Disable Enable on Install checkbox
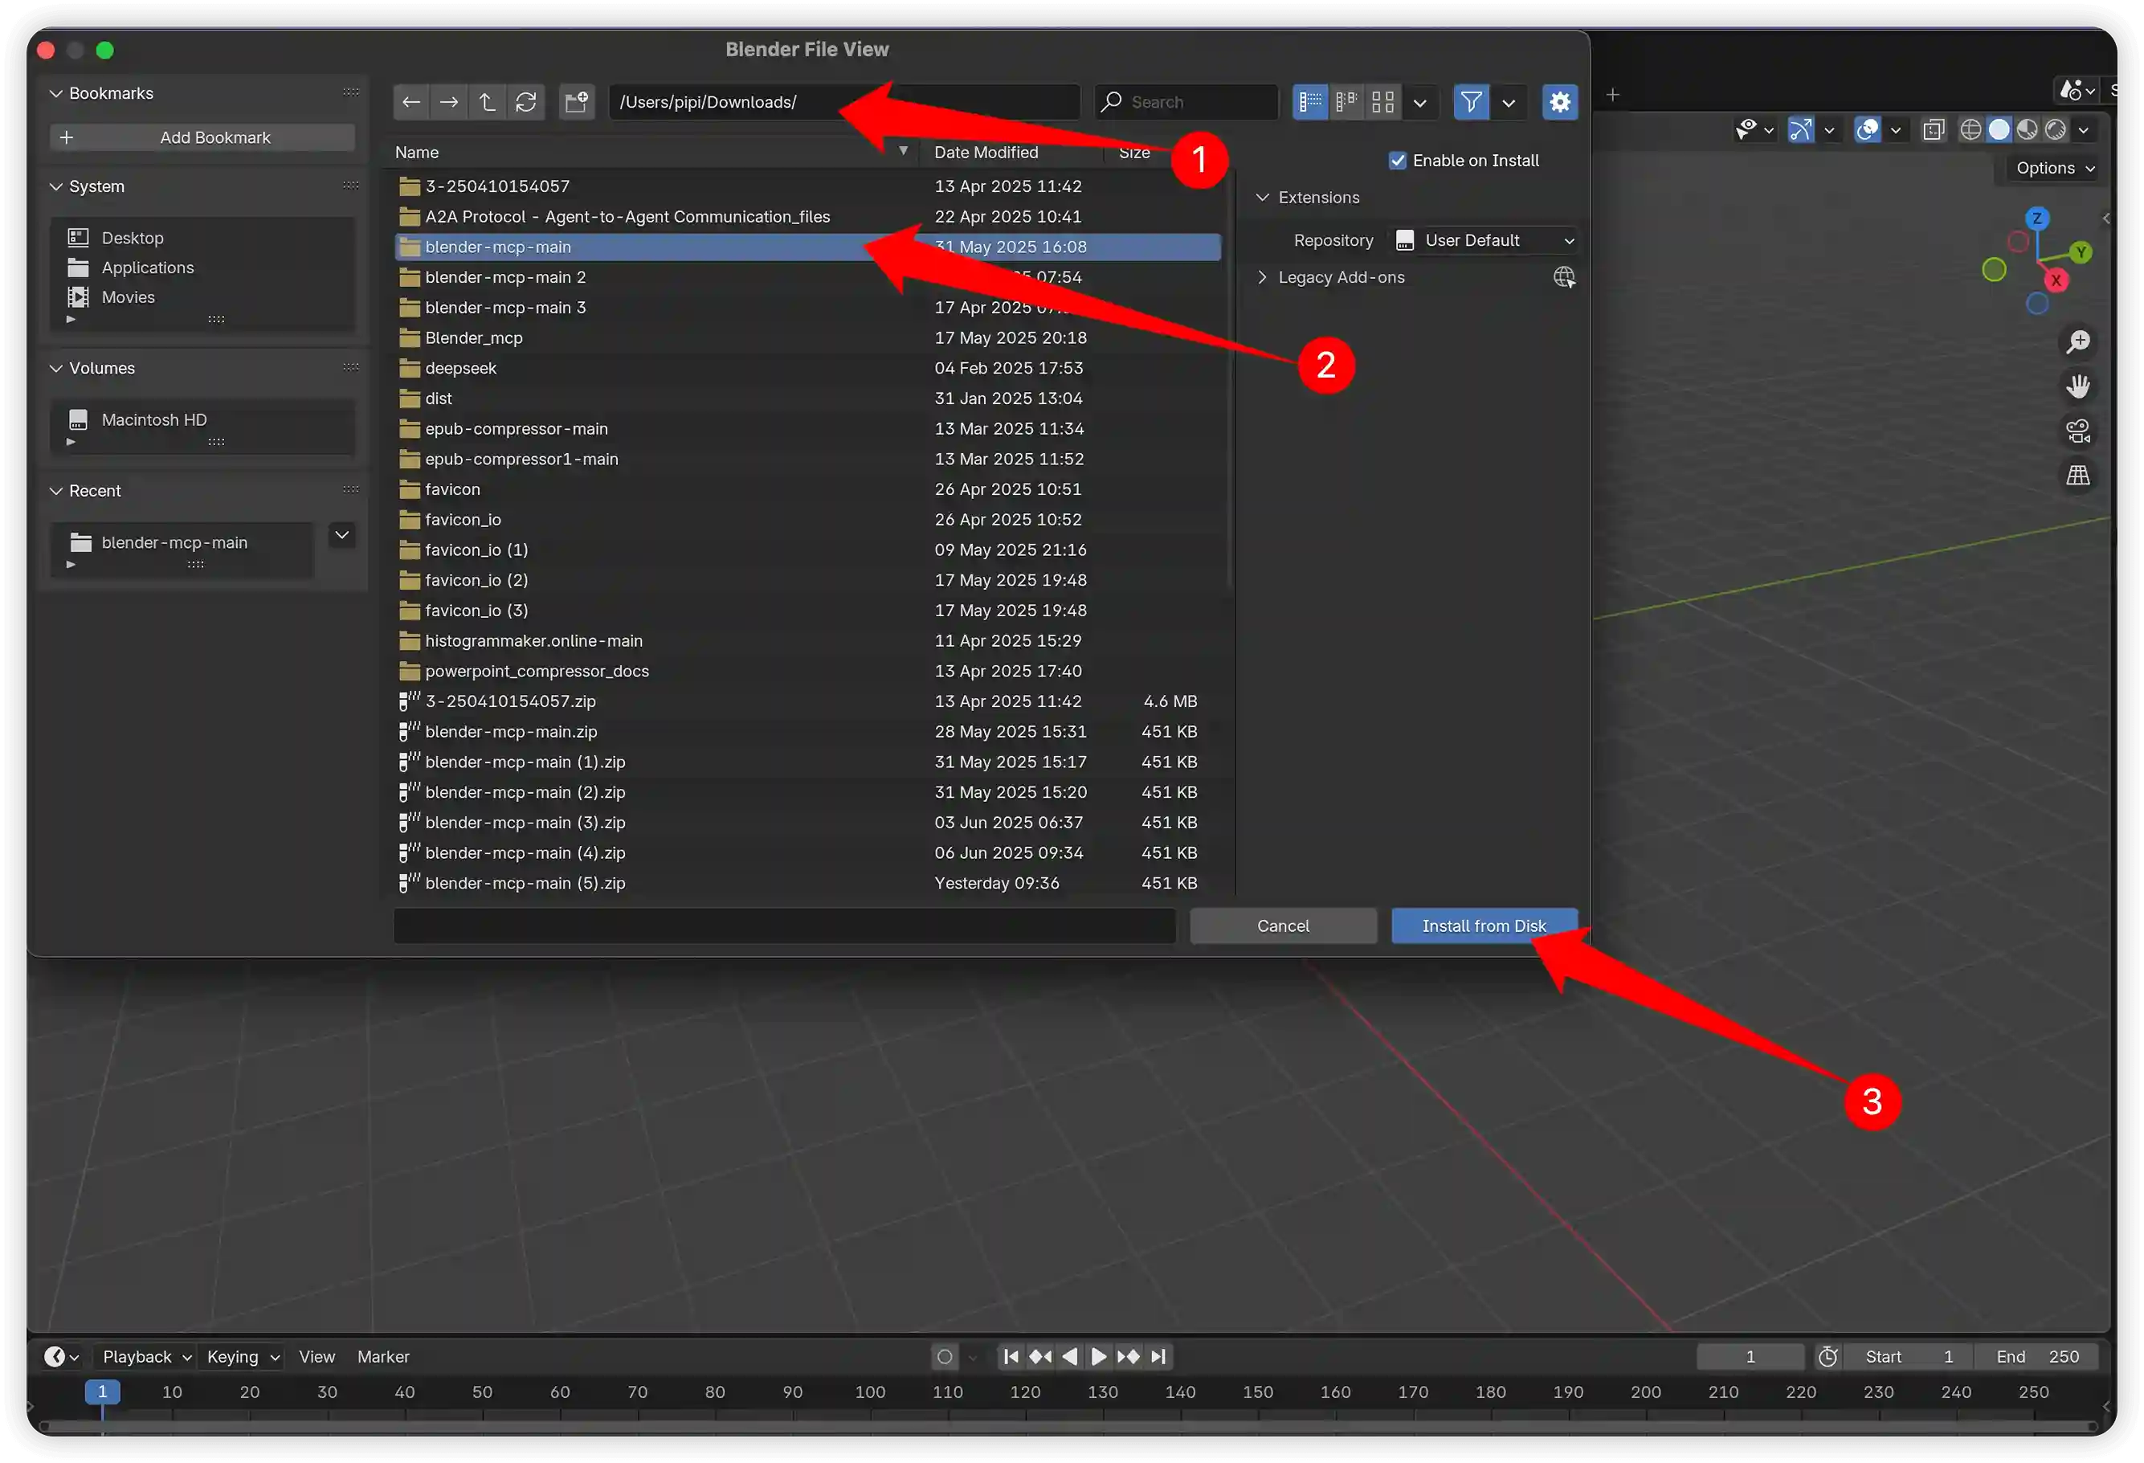The image size is (2144, 1463). click(x=1398, y=161)
